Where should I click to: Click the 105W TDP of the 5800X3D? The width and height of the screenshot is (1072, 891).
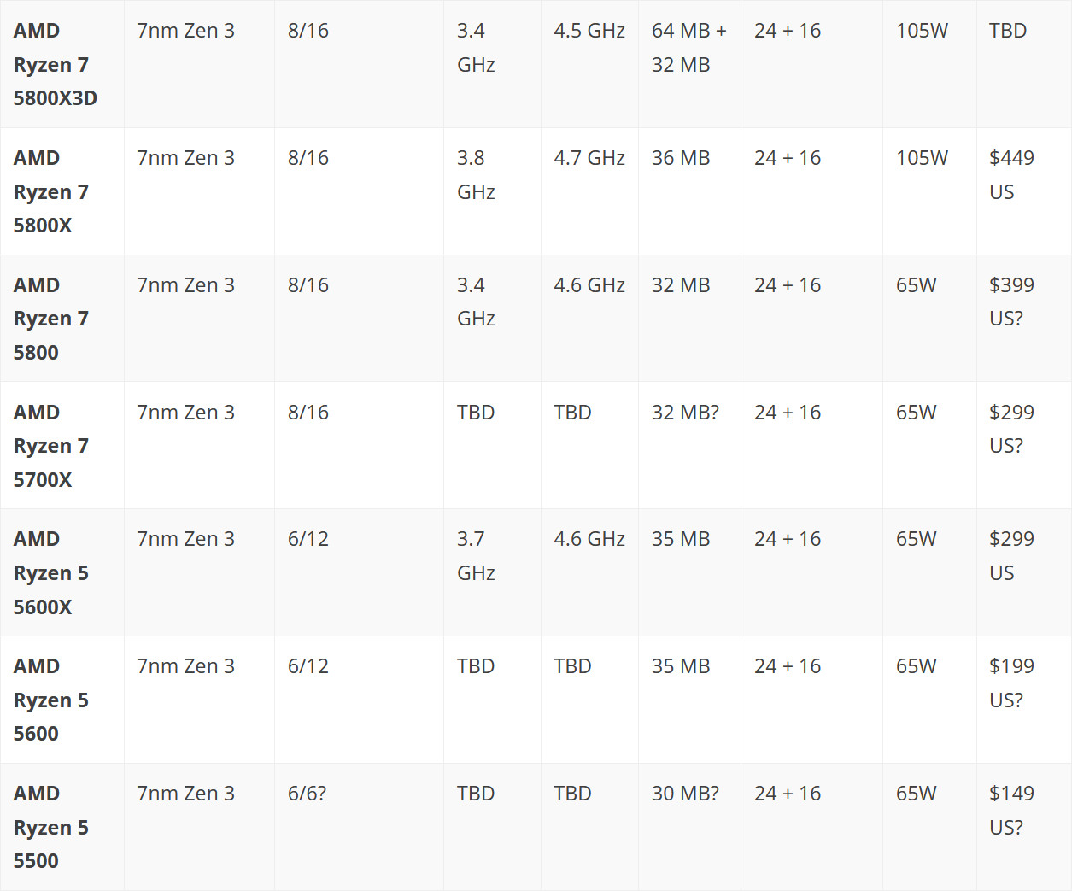pos(922,31)
